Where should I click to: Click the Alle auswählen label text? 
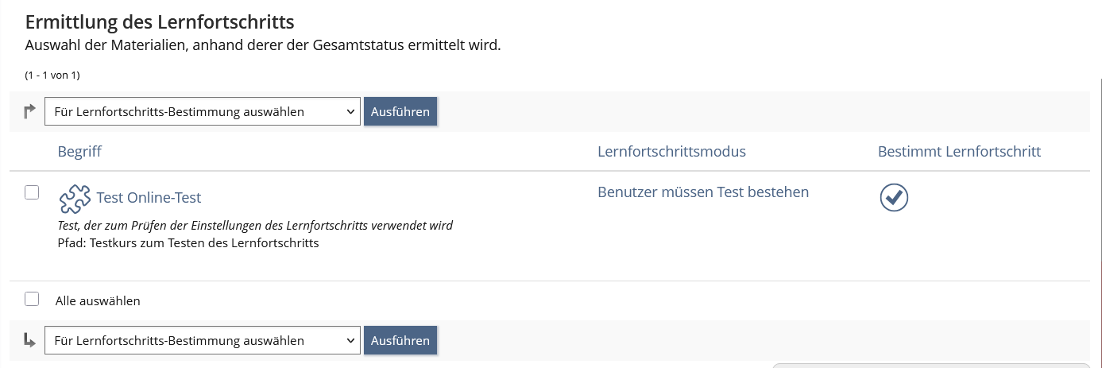[98, 301]
